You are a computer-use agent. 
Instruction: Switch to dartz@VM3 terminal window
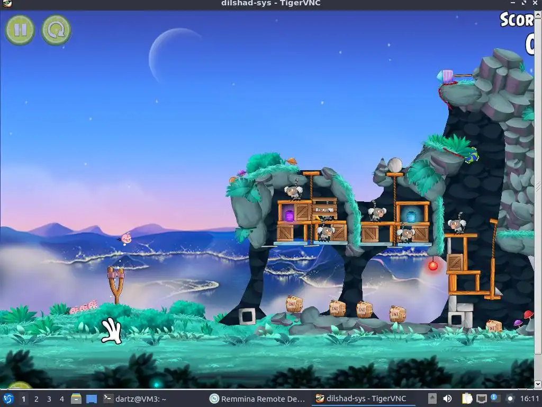[135, 399]
